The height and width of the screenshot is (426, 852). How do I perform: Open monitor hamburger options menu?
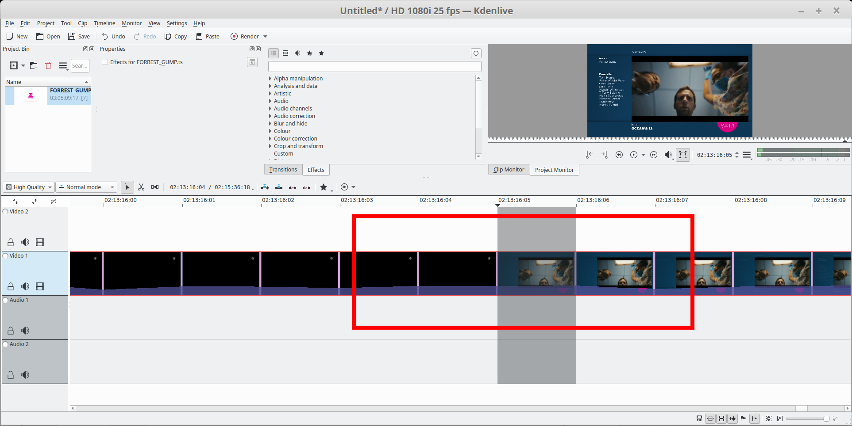pyautogui.click(x=747, y=155)
